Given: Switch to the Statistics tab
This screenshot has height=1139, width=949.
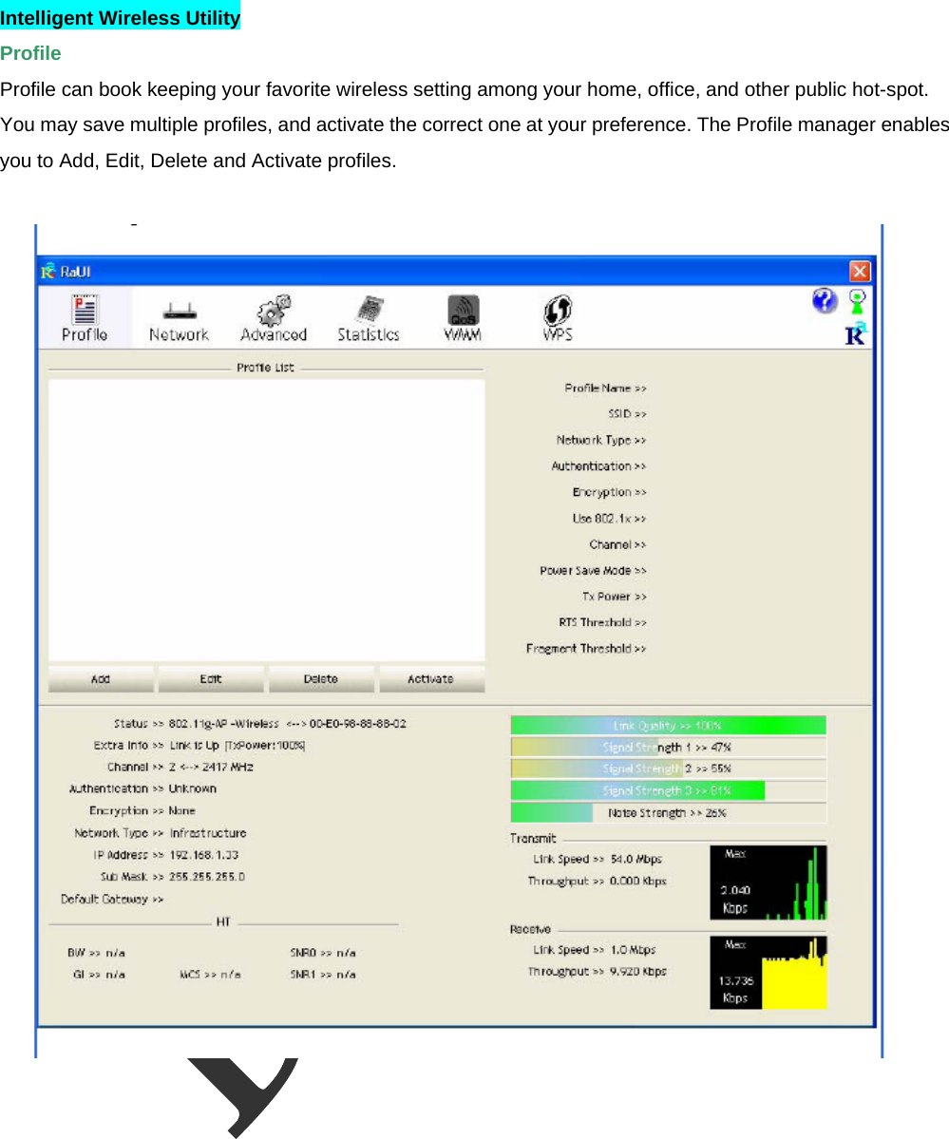Looking at the screenshot, I should (x=368, y=313).
